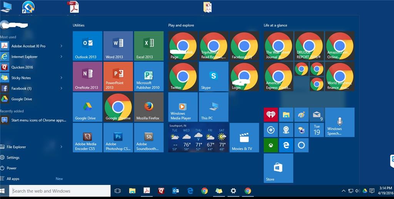394x199 pixels.
Task: Open the World business, finance tile
Action: [340, 76]
